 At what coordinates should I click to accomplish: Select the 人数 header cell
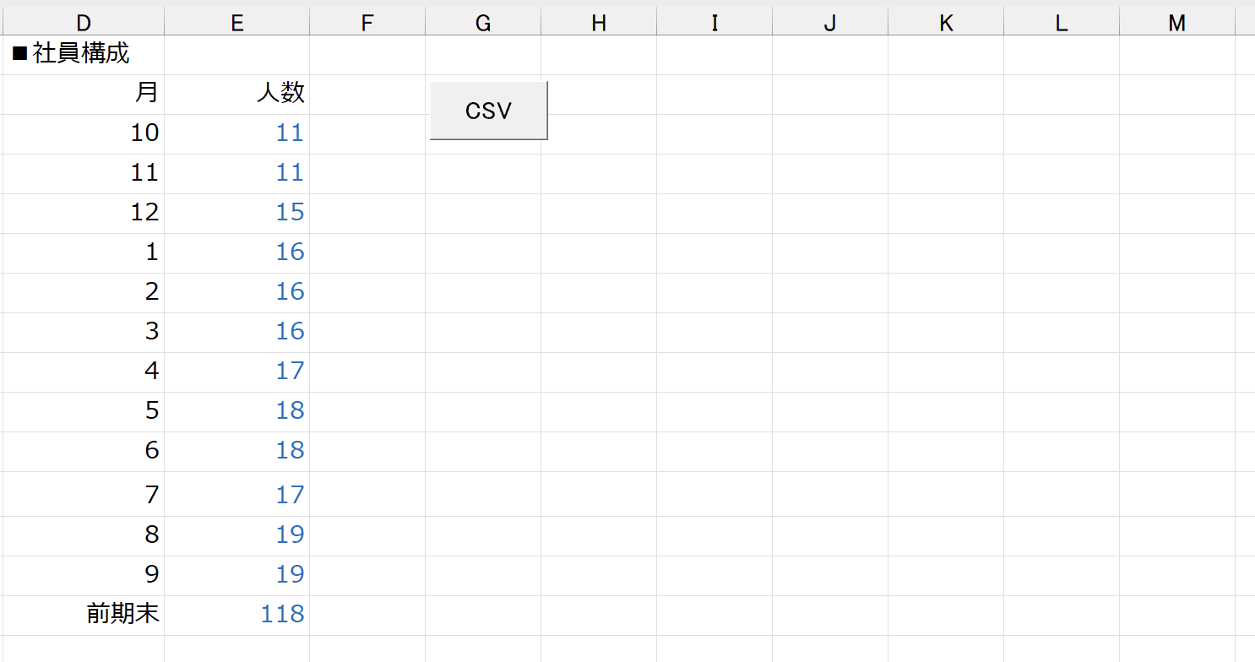236,94
